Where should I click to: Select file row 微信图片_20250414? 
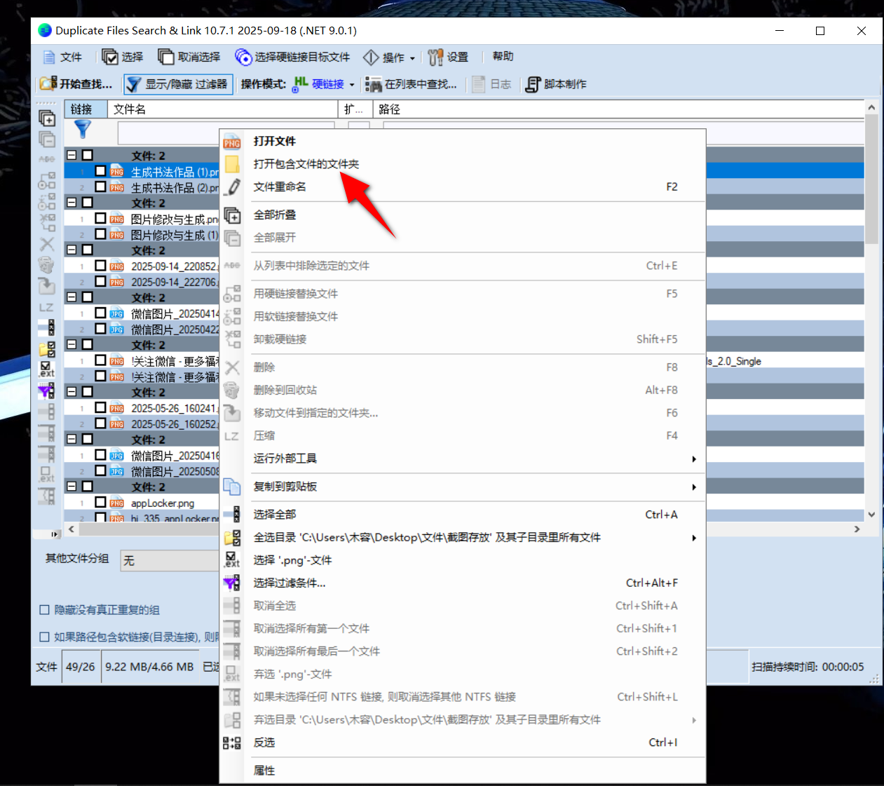pyautogui.click(x=175, y=313)
